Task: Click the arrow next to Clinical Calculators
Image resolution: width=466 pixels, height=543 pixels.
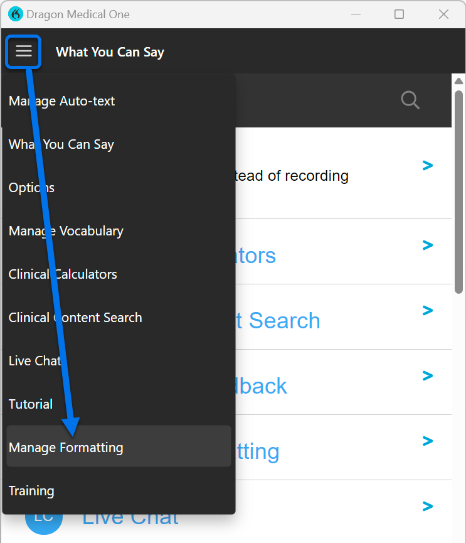Action: (x=427, y=245)
